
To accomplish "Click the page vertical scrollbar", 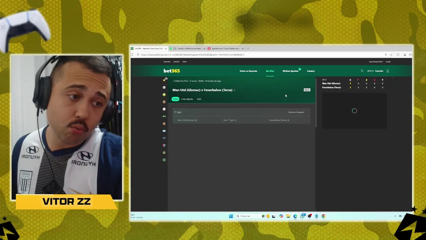I will pyautogui.click(x=316, y=102).
